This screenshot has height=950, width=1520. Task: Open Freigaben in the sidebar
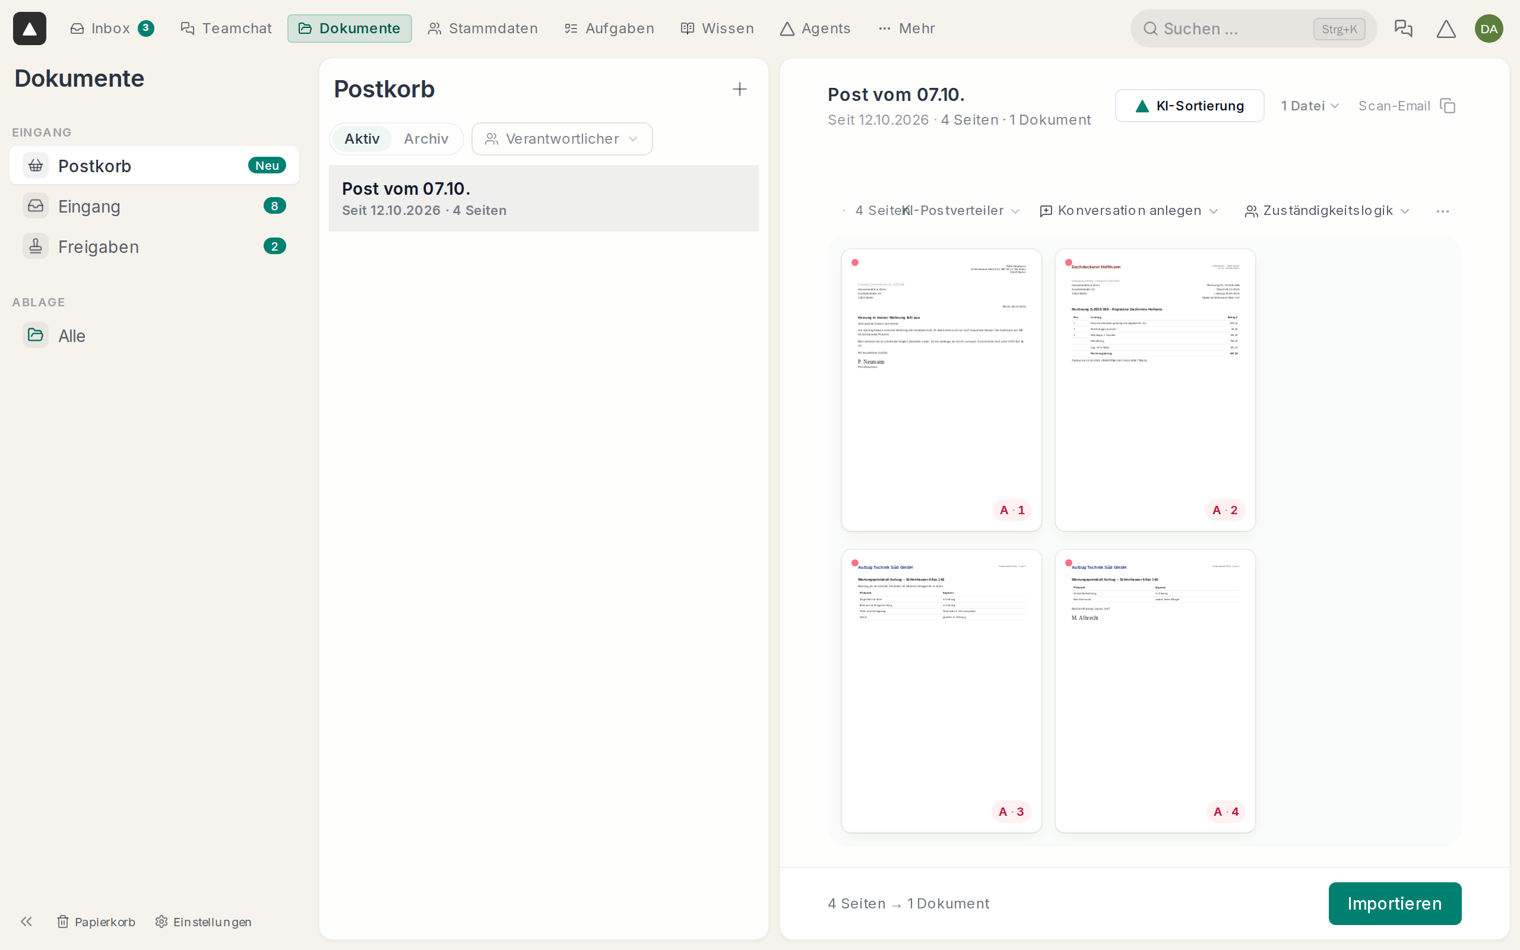[x=154, y=246]
